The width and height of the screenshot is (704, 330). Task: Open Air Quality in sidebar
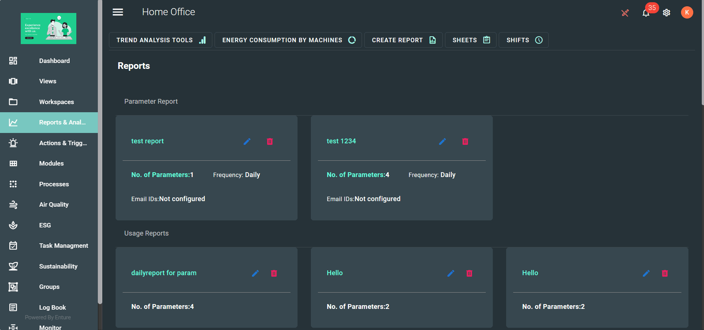pyautogui.click(x=49, y=204)
